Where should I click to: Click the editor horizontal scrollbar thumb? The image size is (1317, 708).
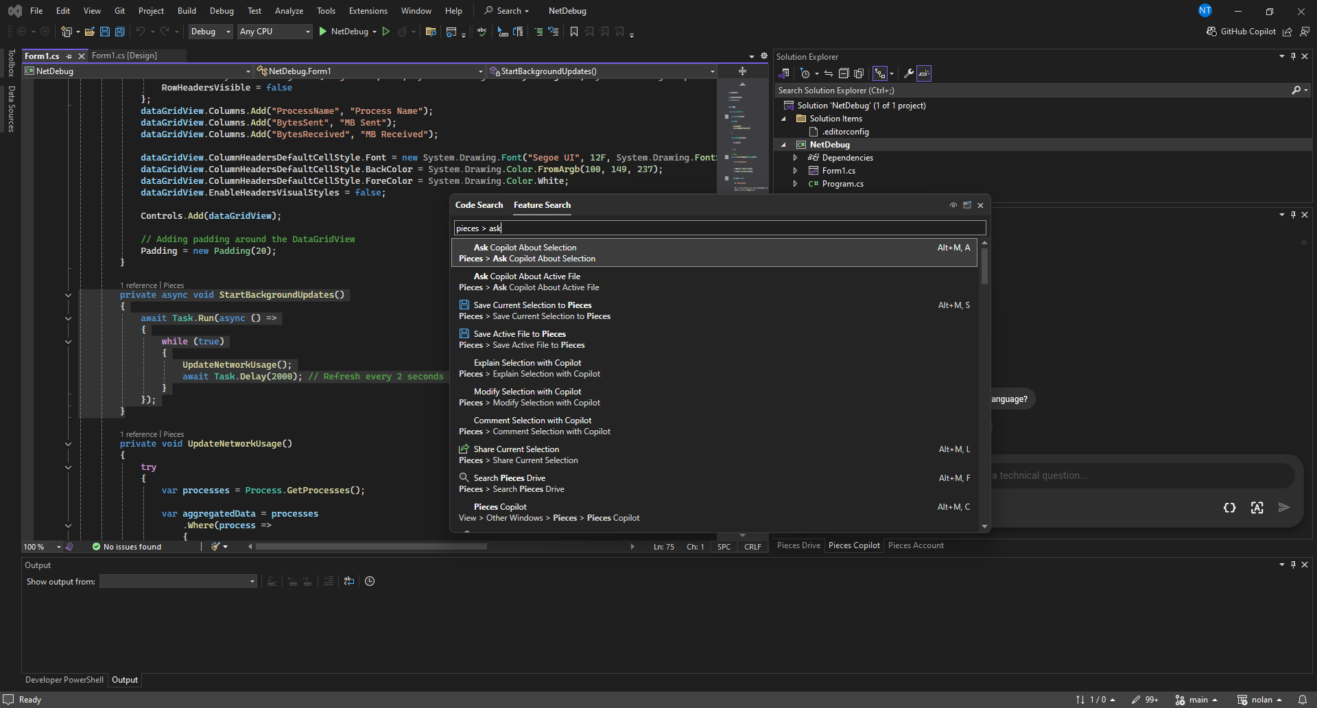click(371, 547)
